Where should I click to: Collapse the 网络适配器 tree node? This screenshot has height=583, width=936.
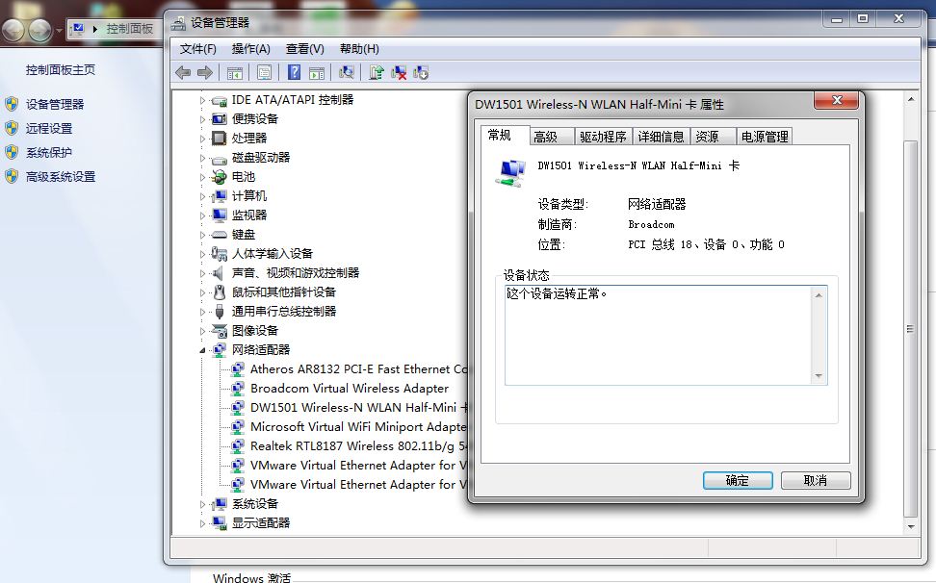202,350
